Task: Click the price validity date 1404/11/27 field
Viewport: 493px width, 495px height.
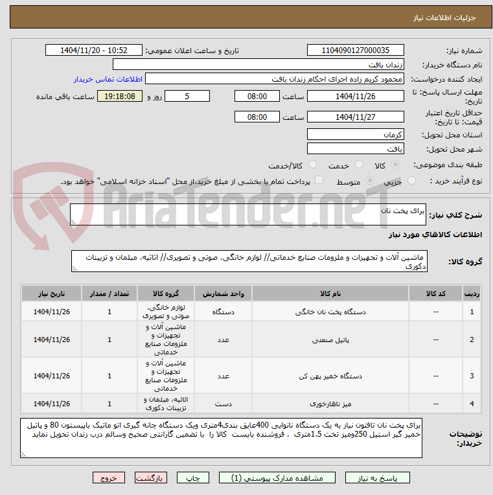Action: [x=356, y=117]
